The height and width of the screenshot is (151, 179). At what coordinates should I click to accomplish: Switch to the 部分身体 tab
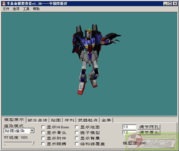coord(37,120)
